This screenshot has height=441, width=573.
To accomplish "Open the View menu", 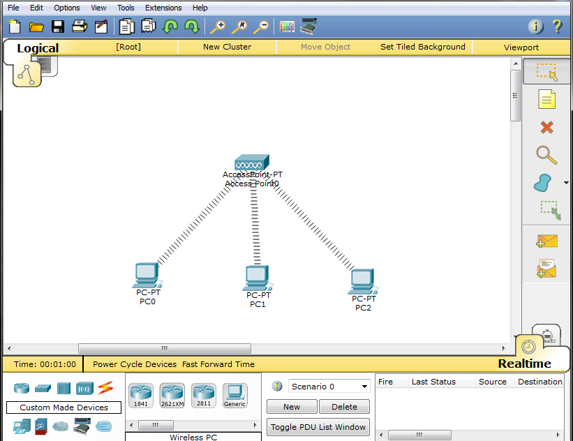I will (x=98, y=8).
